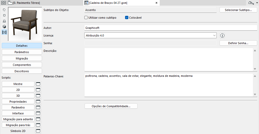Click the top-right tab bar options icon
Viewport: 259px width, 134px height.
click(x=251, y=3)
